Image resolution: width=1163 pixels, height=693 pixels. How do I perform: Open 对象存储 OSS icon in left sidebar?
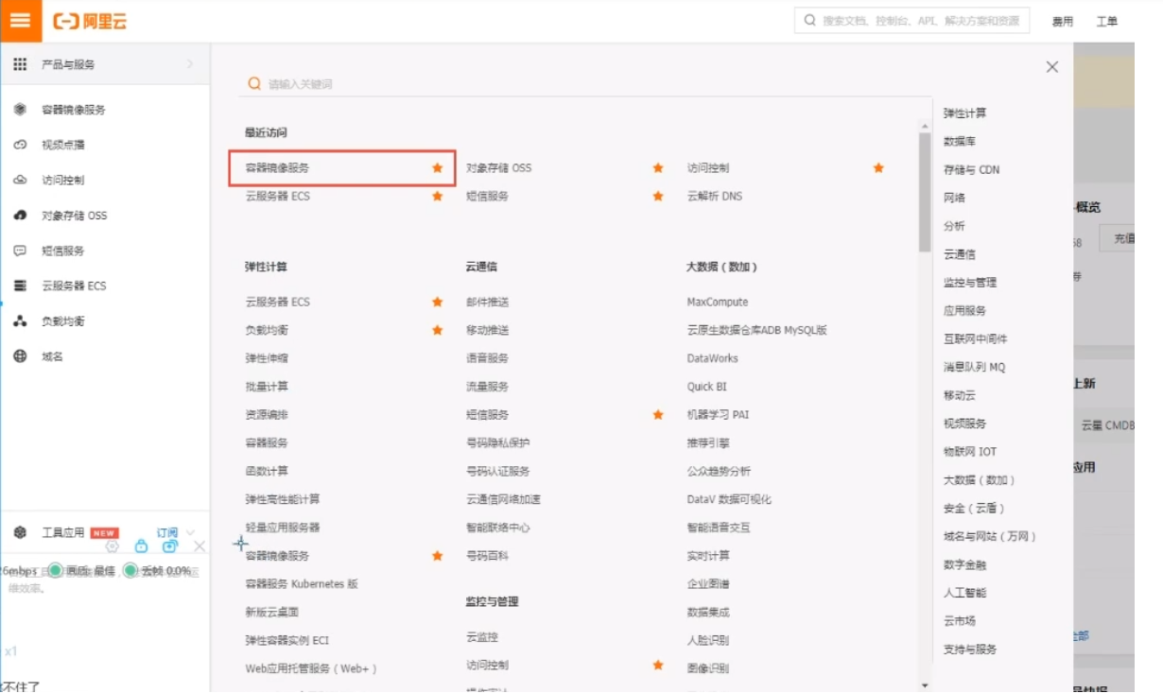[20, 216]
